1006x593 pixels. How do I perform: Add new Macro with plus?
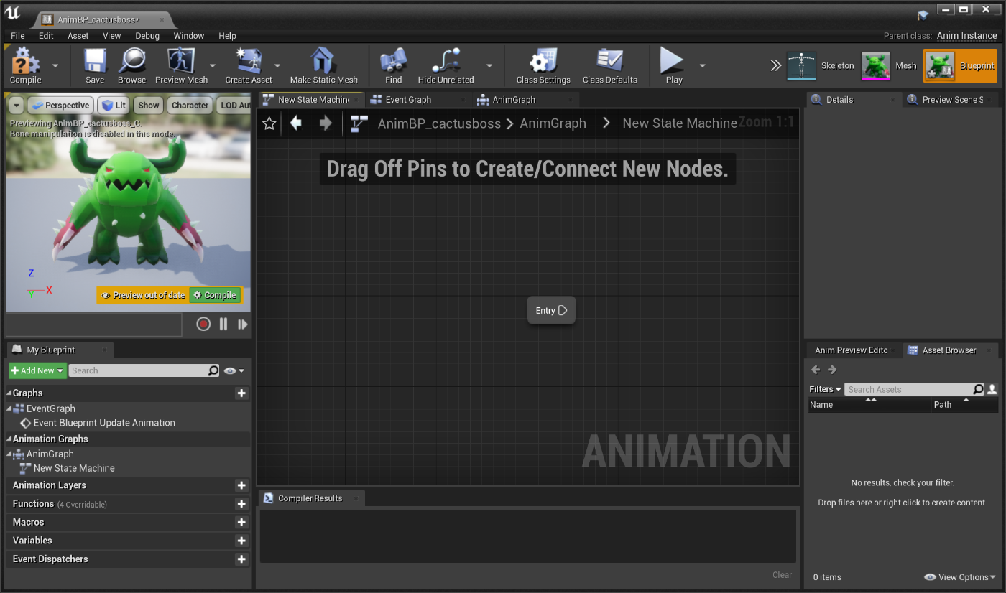click(x=241, y=523)
